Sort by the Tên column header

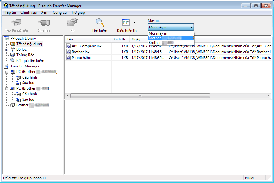coord(88,39)
